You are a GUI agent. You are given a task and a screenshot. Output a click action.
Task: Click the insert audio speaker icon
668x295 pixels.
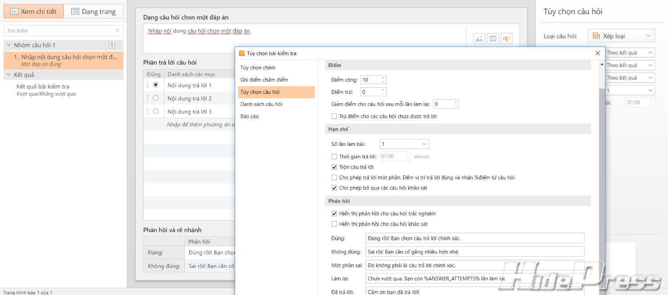pos(506,39)
